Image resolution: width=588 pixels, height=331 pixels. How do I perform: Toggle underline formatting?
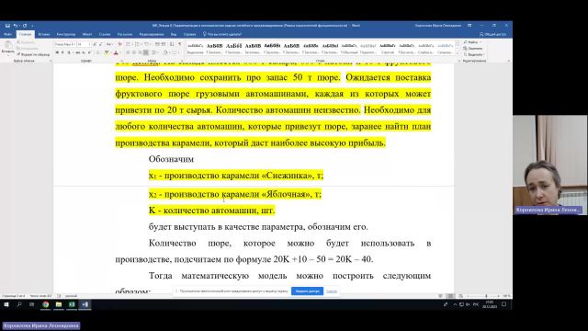click(69, 52)
